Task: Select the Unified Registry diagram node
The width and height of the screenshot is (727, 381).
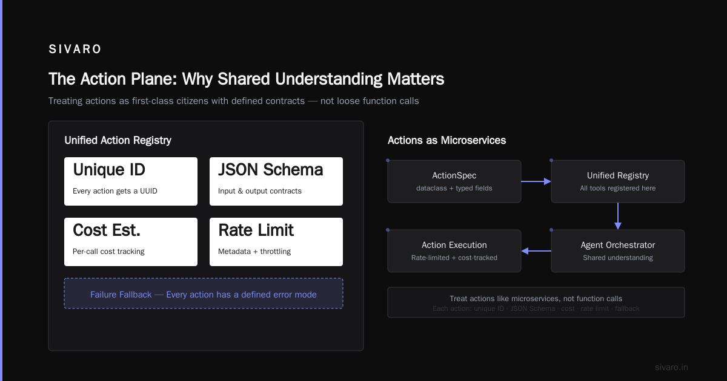Action: coord(618,181)
